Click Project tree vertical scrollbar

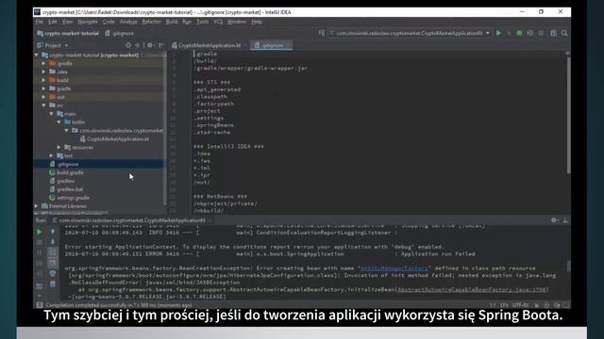tap(165, 128)
